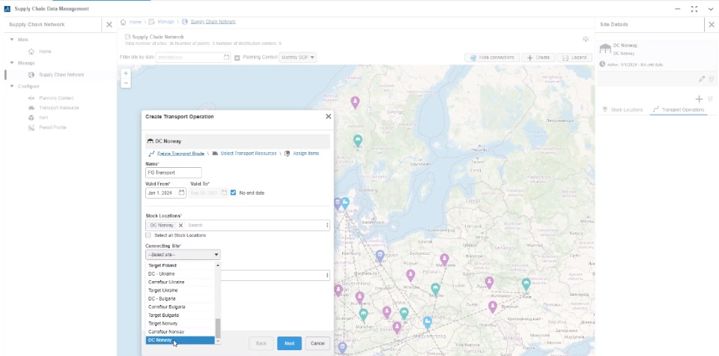719x356 pixels.
Task: Choose DC - Ukraine in the list
Action: [x=180, y=274]
